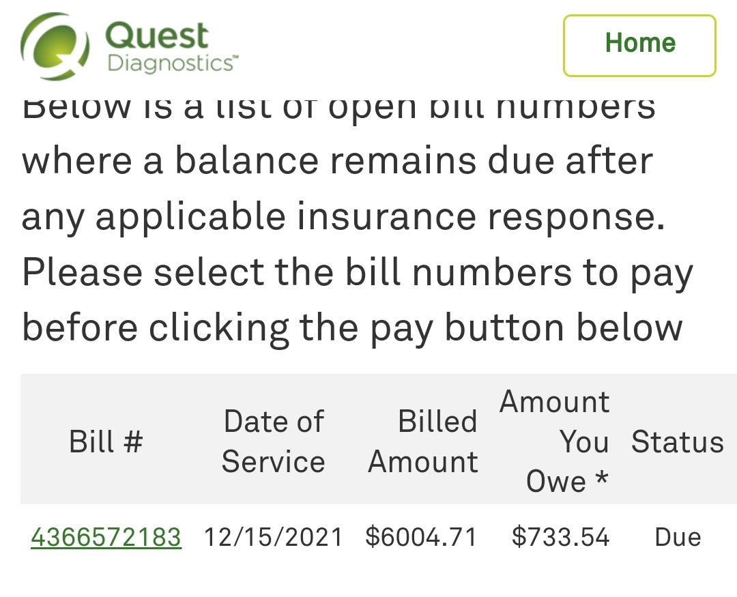
Task: Click the Due status text
Action: click(678, 537)
